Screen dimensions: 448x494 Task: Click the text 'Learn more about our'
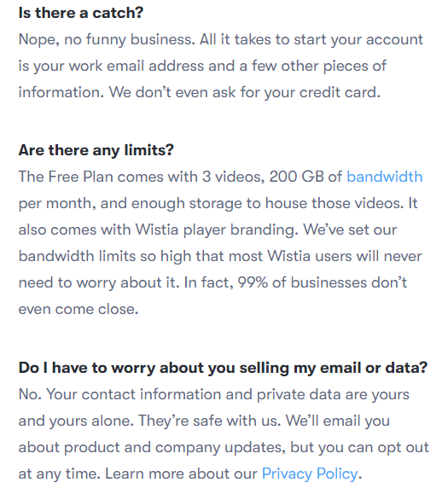pyautogui.click(x=181, y=474)
